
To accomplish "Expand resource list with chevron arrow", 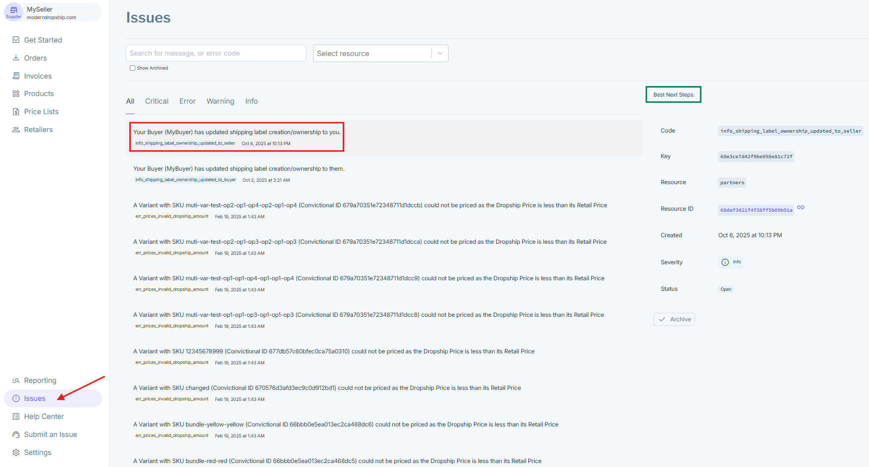I will point(440,54).
